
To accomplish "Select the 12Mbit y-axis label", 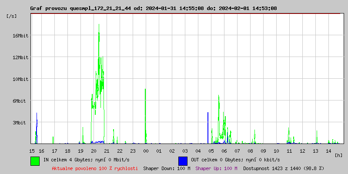I will 20,57.
